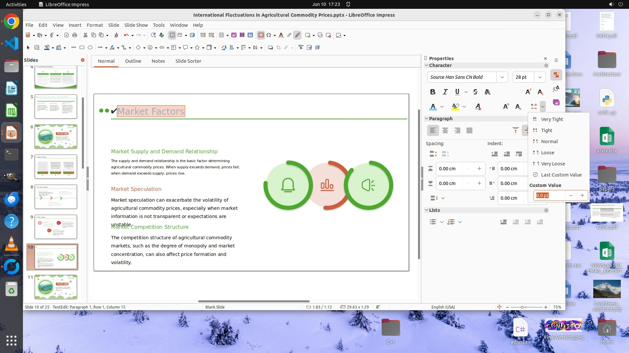Select slide 7 thumbnail
This screenshot has height=353, width=629.
(56, 167)
